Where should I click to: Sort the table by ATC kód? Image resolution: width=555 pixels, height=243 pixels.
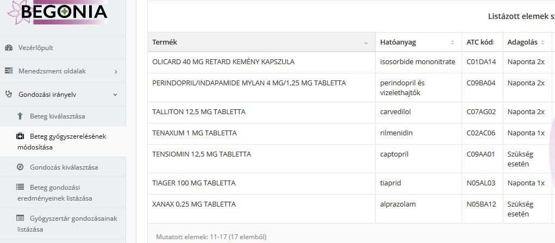click(482, 42)
